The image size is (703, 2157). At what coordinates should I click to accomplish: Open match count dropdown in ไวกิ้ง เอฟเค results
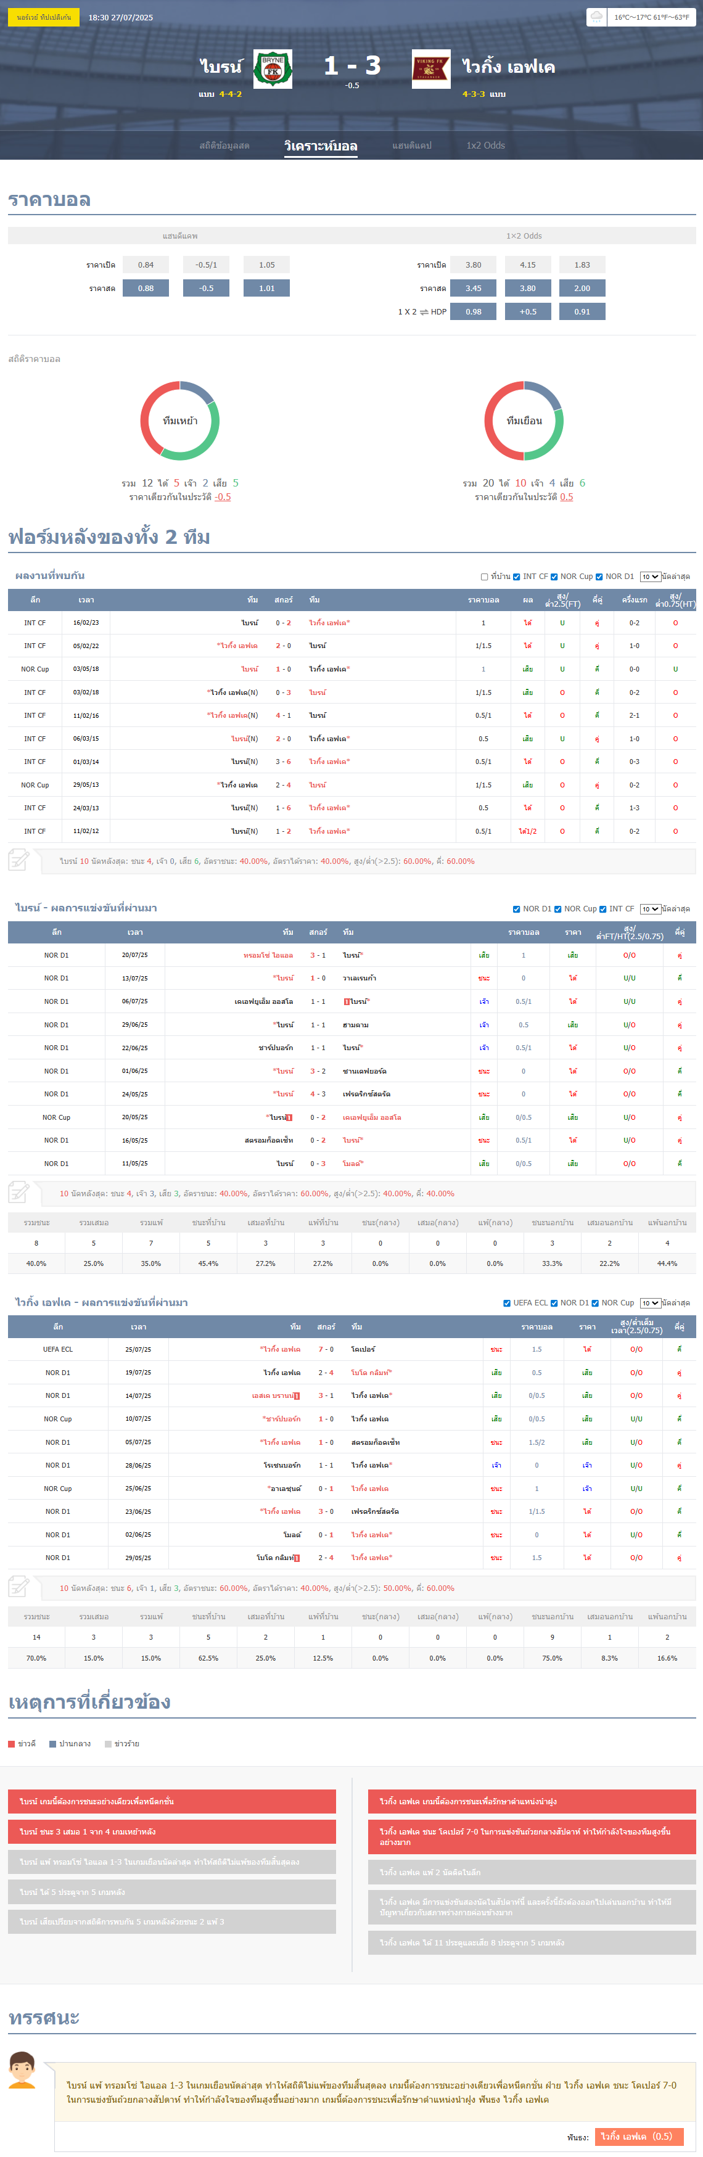(649, 1303)
